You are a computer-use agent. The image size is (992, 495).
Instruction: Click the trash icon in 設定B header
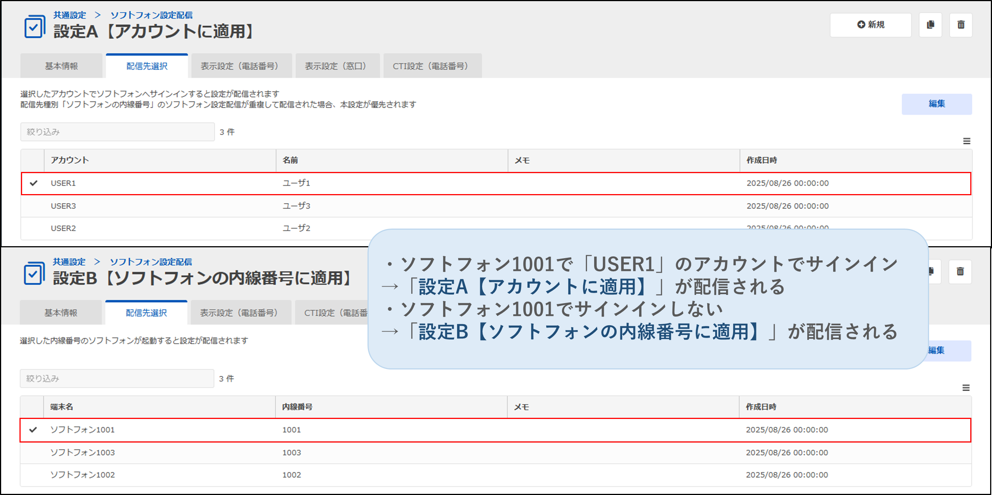(960, 272)
